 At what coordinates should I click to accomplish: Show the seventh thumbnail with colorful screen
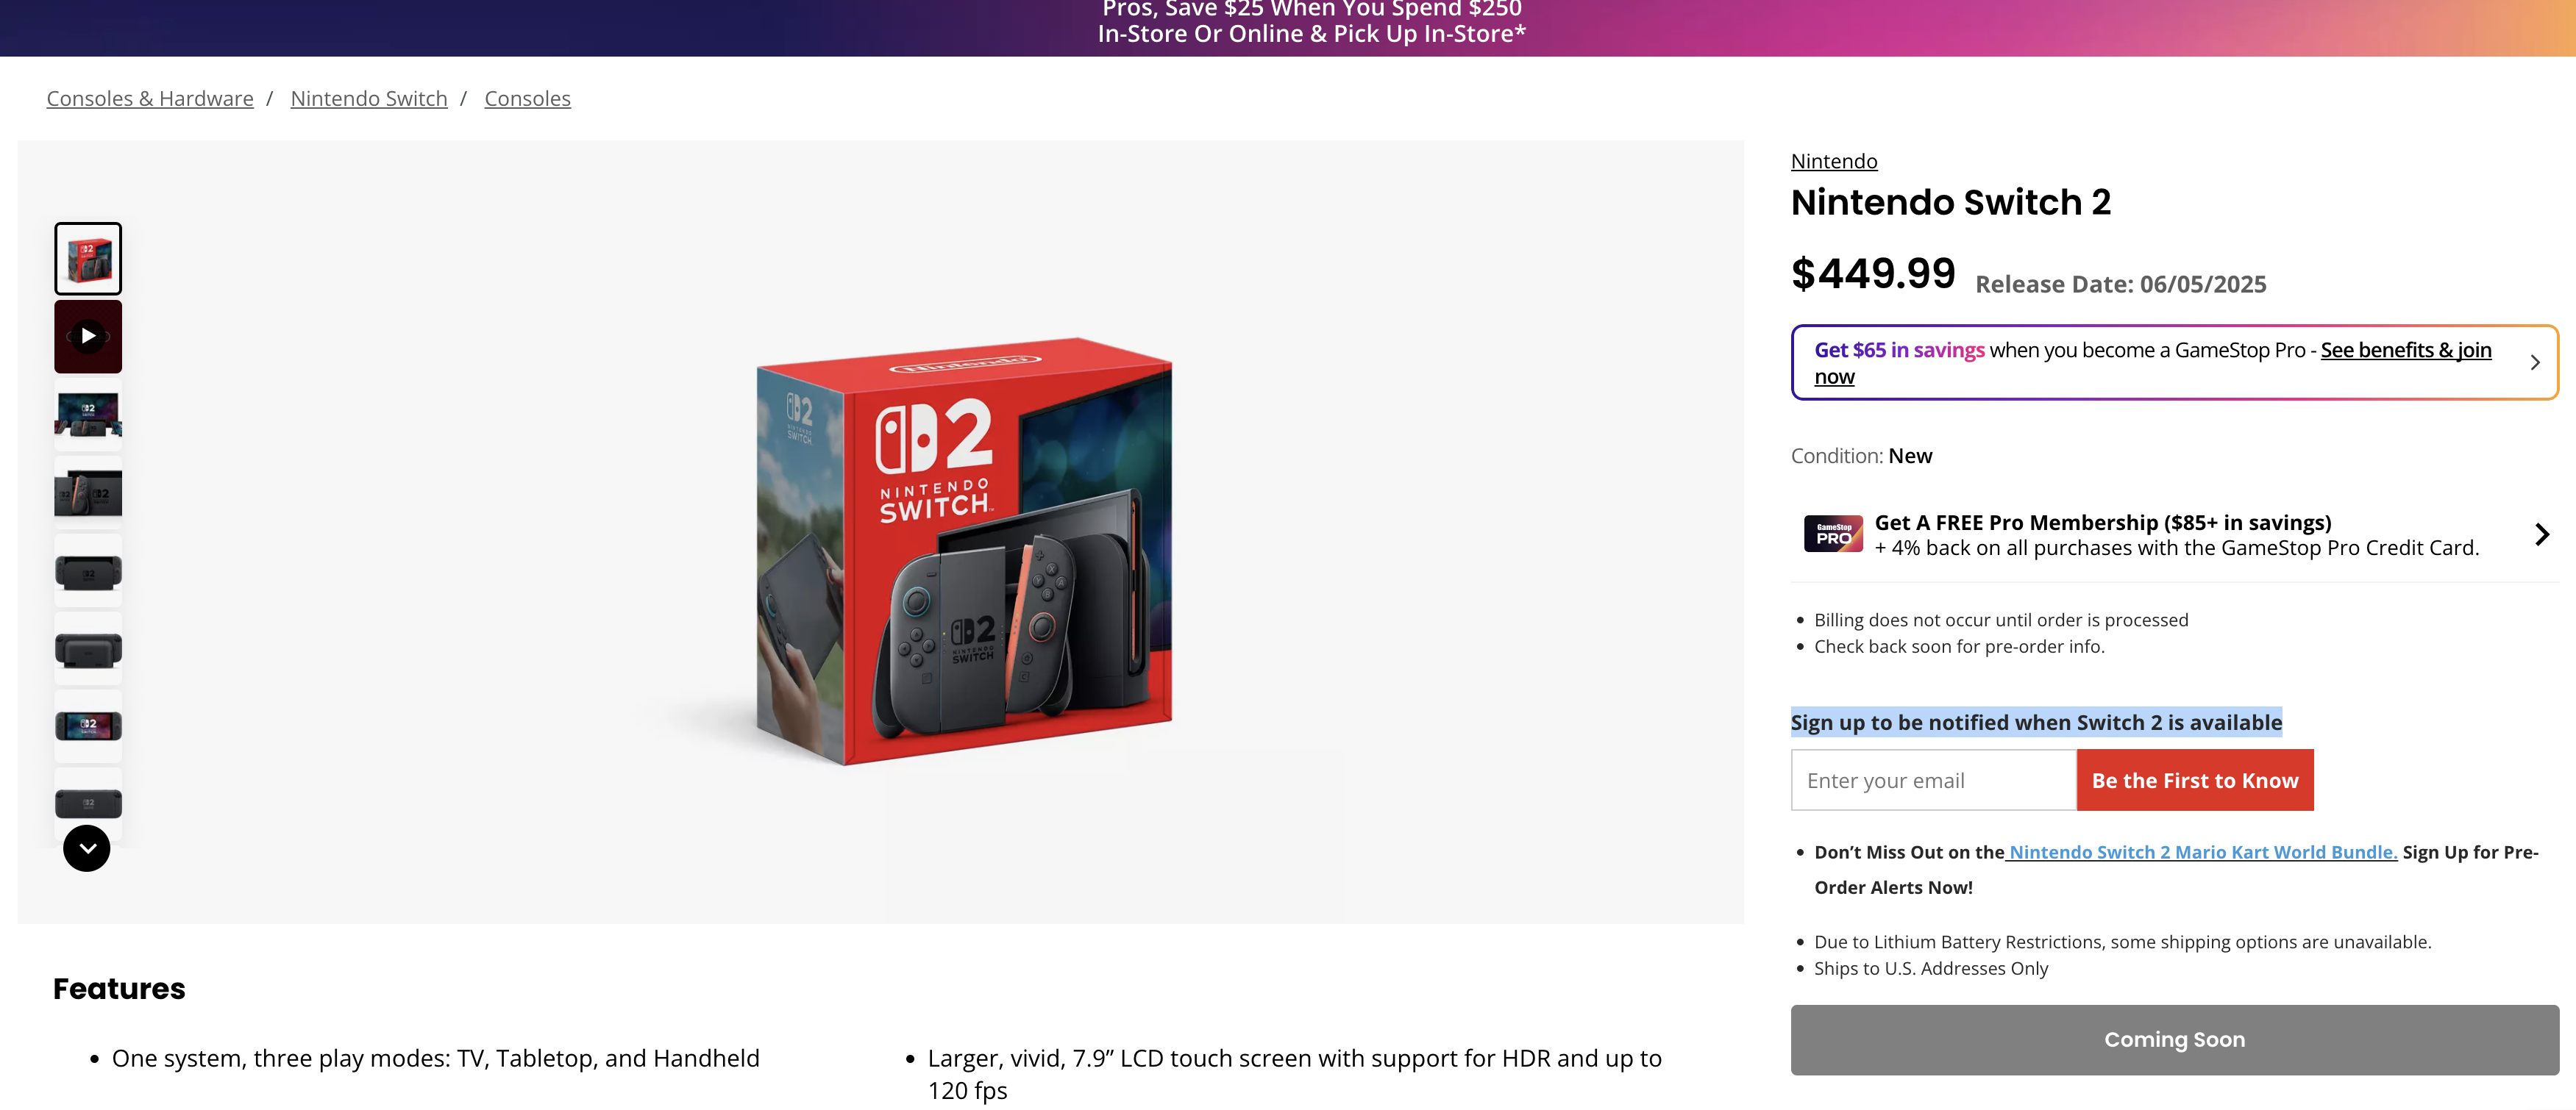[x=88, y=726]
